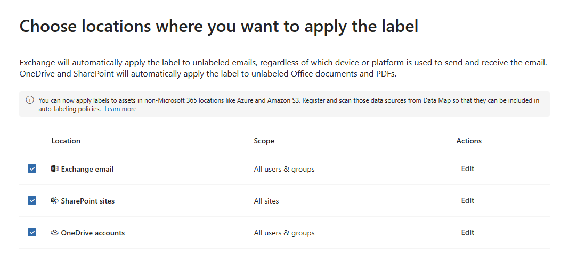
Task: Edit the OneDrive accounts scope
Action: pos(468,233)
